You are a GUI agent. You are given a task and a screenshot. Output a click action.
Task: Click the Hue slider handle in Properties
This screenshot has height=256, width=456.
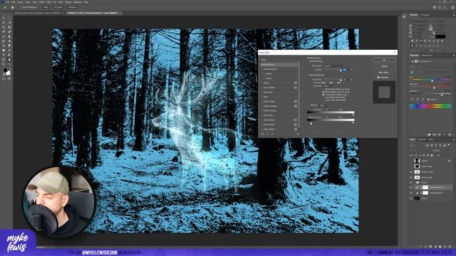[432, 80]
